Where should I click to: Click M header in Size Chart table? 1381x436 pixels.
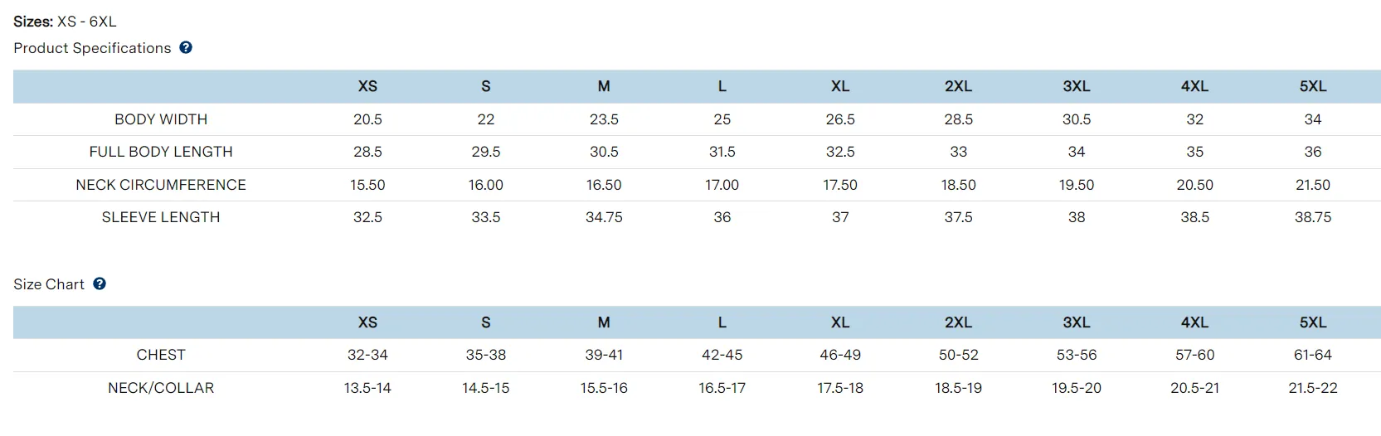[x=604, y=322]
